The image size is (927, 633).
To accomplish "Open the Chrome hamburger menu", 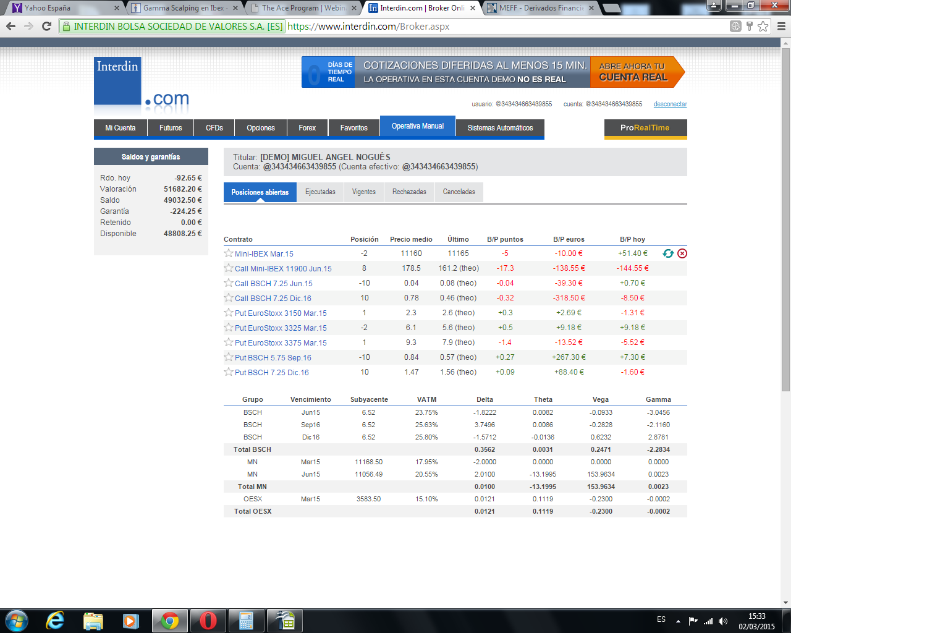I will click(x=781, y=26).
